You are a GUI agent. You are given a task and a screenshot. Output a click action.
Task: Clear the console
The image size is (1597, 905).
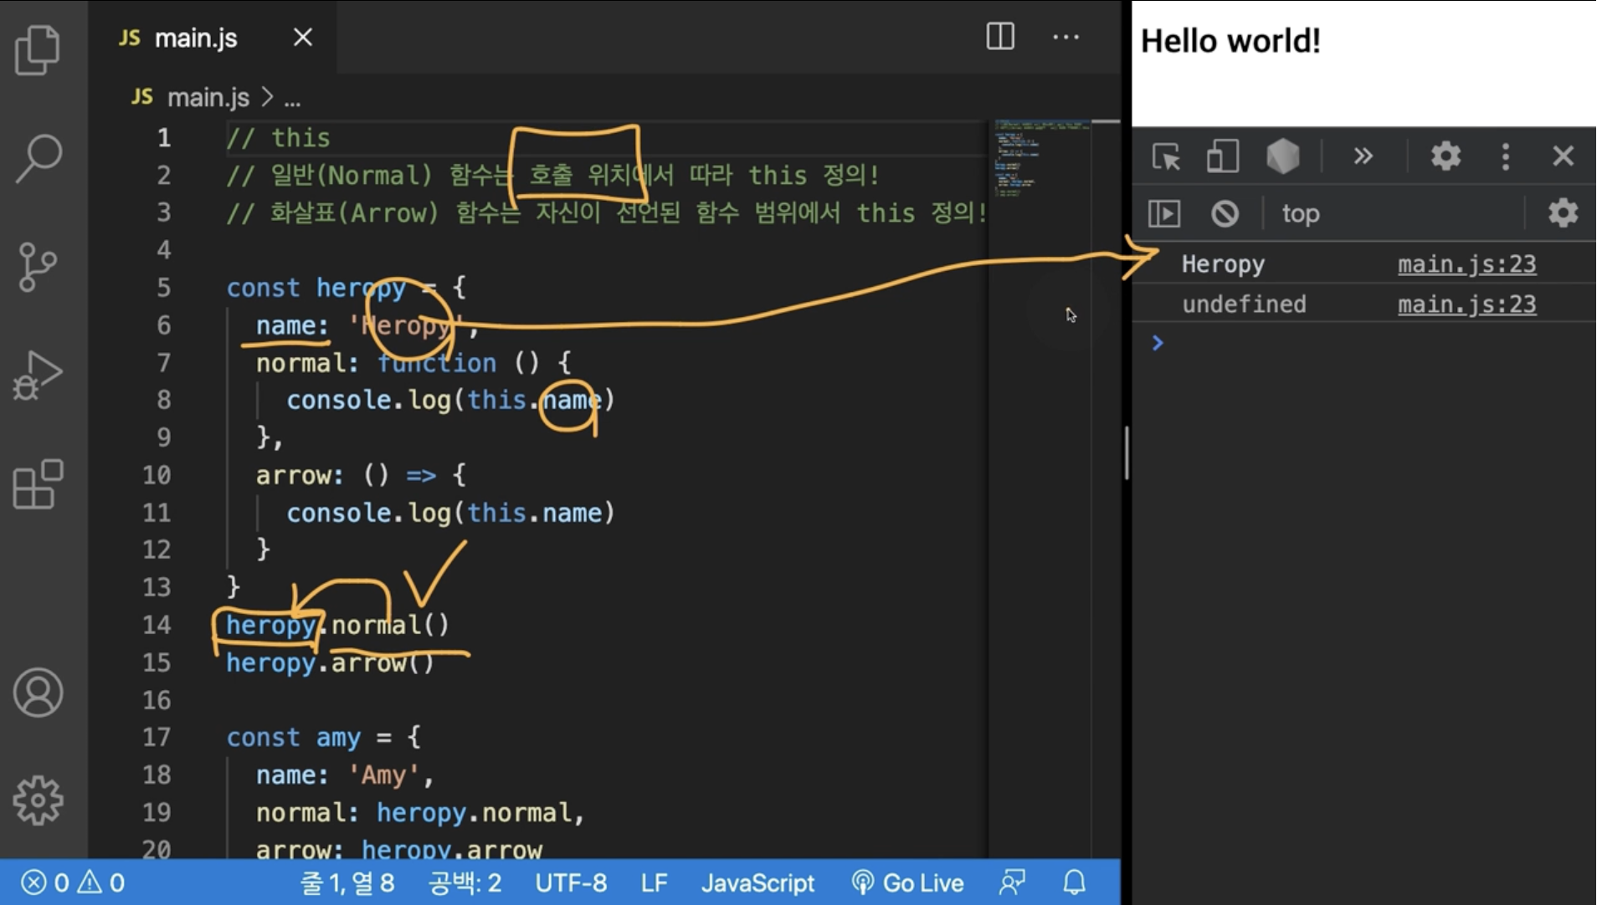tap(1225, 214)
